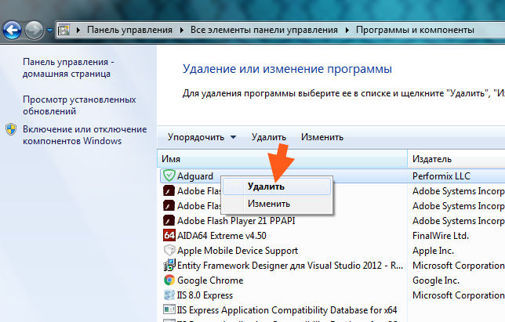
Task: Click the shield icon beside Windows components link
Action: point(11,129)
